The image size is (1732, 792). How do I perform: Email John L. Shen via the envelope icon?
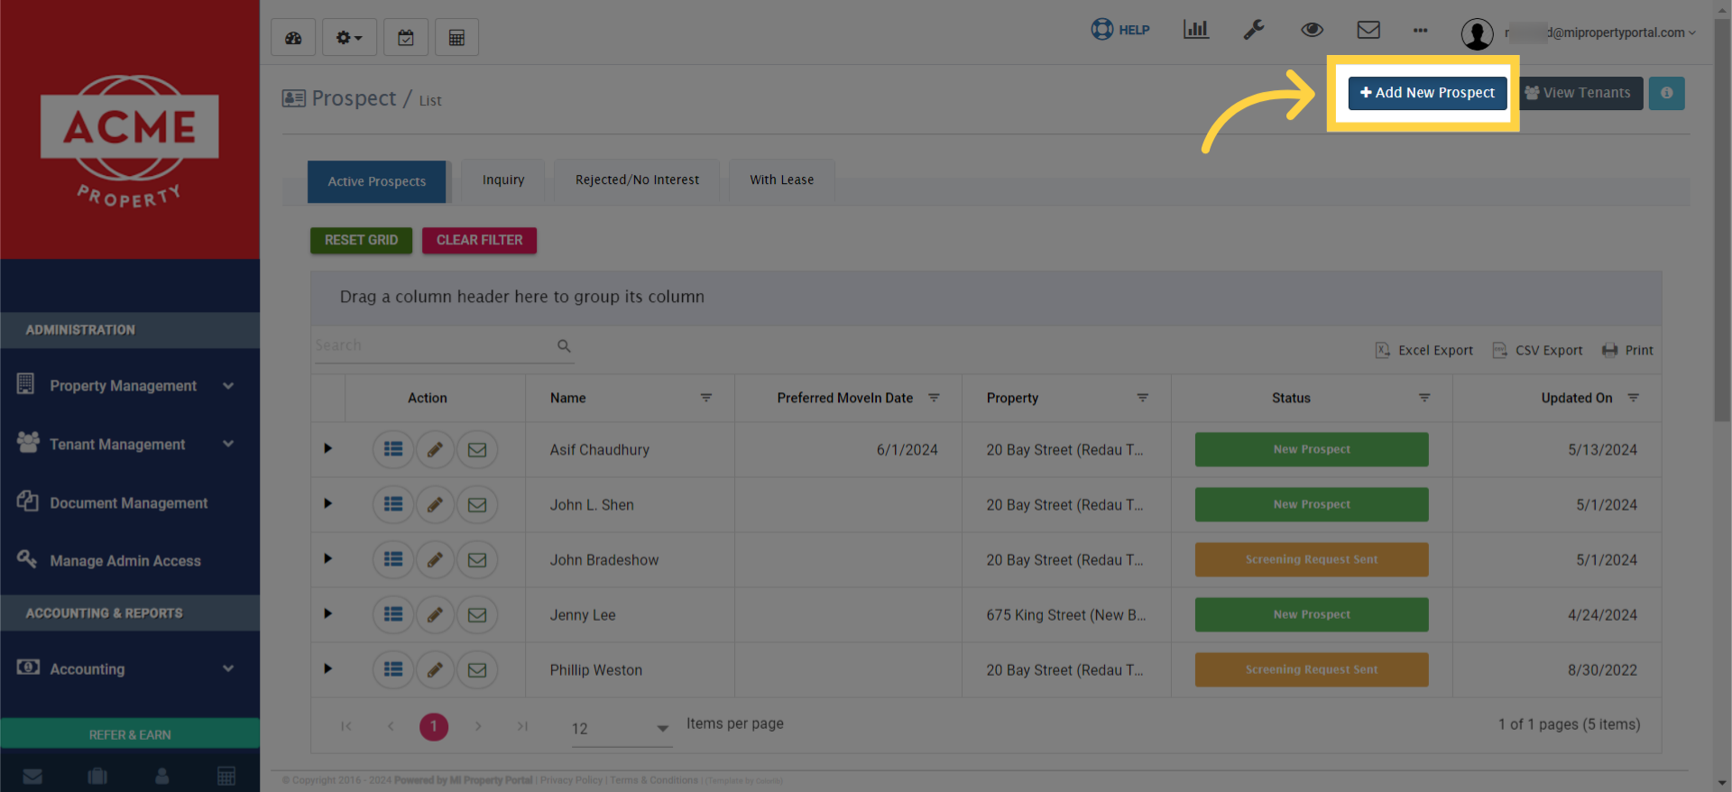click(477, 504)
